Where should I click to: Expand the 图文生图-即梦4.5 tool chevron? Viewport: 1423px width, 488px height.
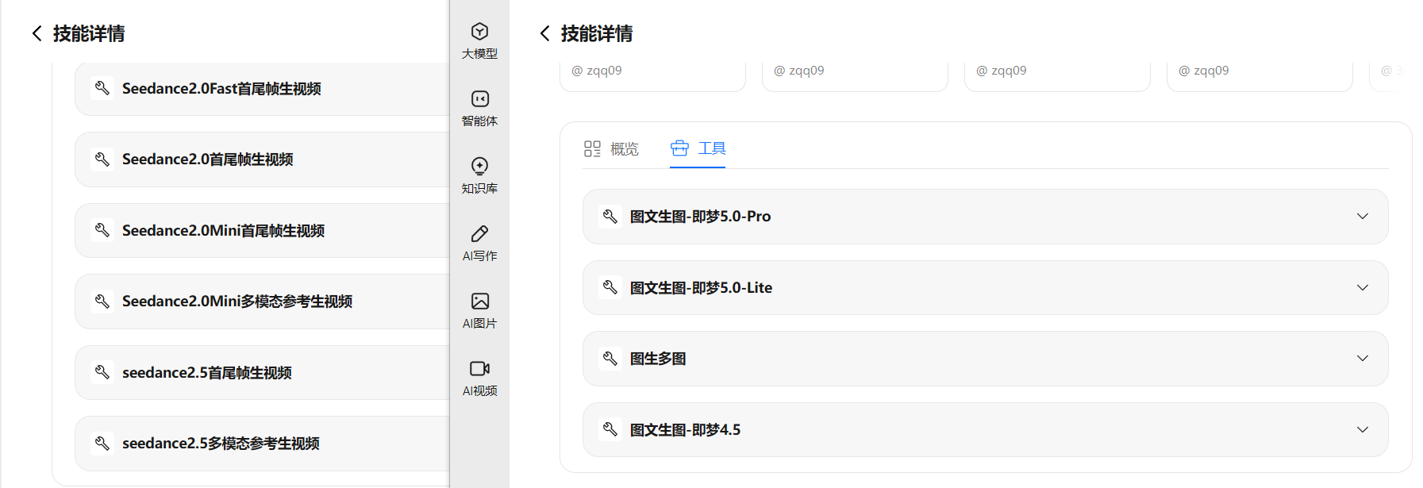1363,429
